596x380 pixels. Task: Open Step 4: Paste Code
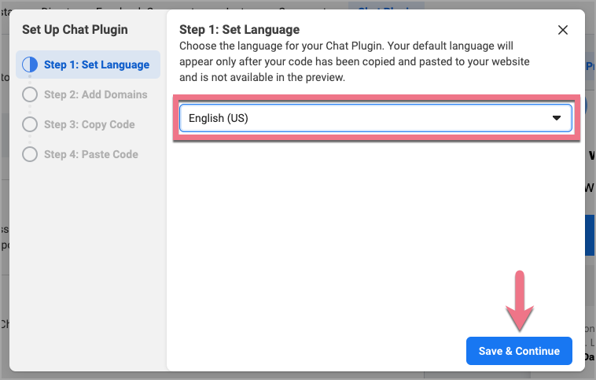pyautogui.click(x=90, y=154)
